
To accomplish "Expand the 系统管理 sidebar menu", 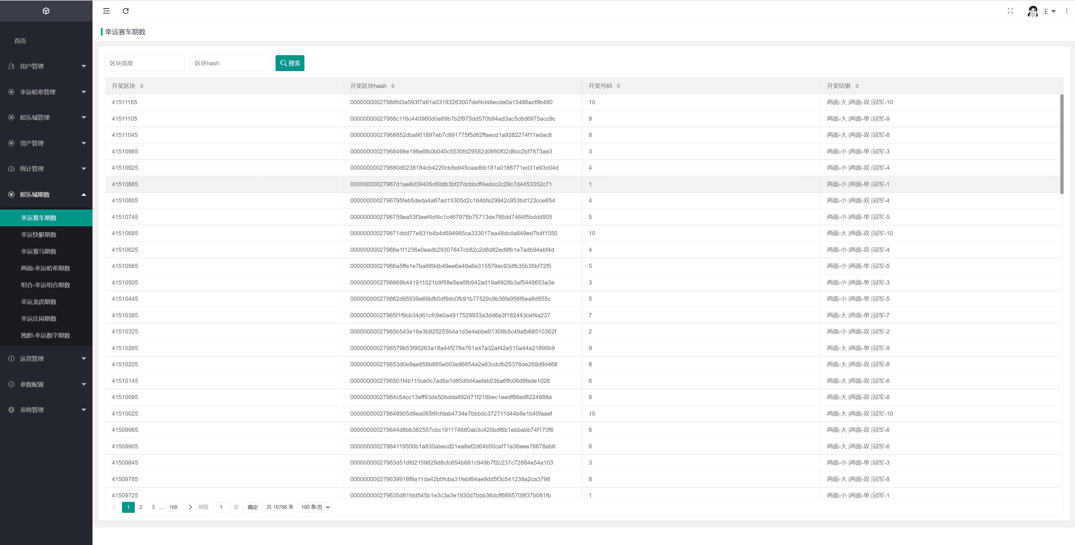I will 46,410.
